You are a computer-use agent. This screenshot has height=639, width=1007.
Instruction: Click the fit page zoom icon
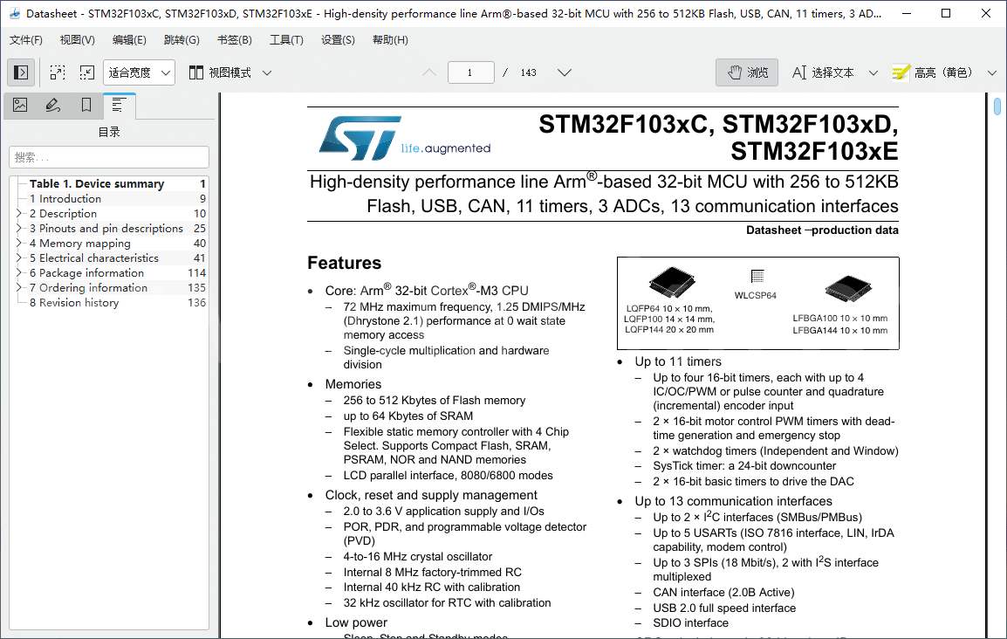tap(58, 72)
